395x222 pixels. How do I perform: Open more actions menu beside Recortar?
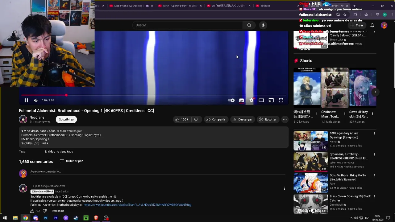pyautogui.click(x=285, y=119)
